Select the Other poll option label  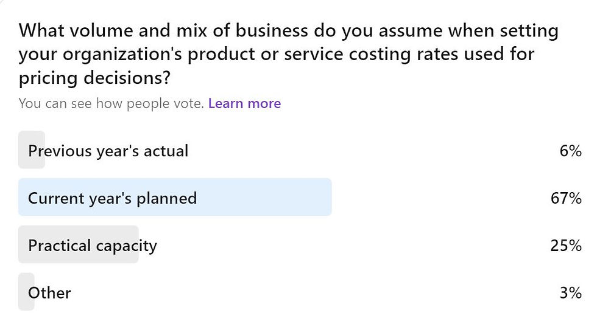(49, 293)
